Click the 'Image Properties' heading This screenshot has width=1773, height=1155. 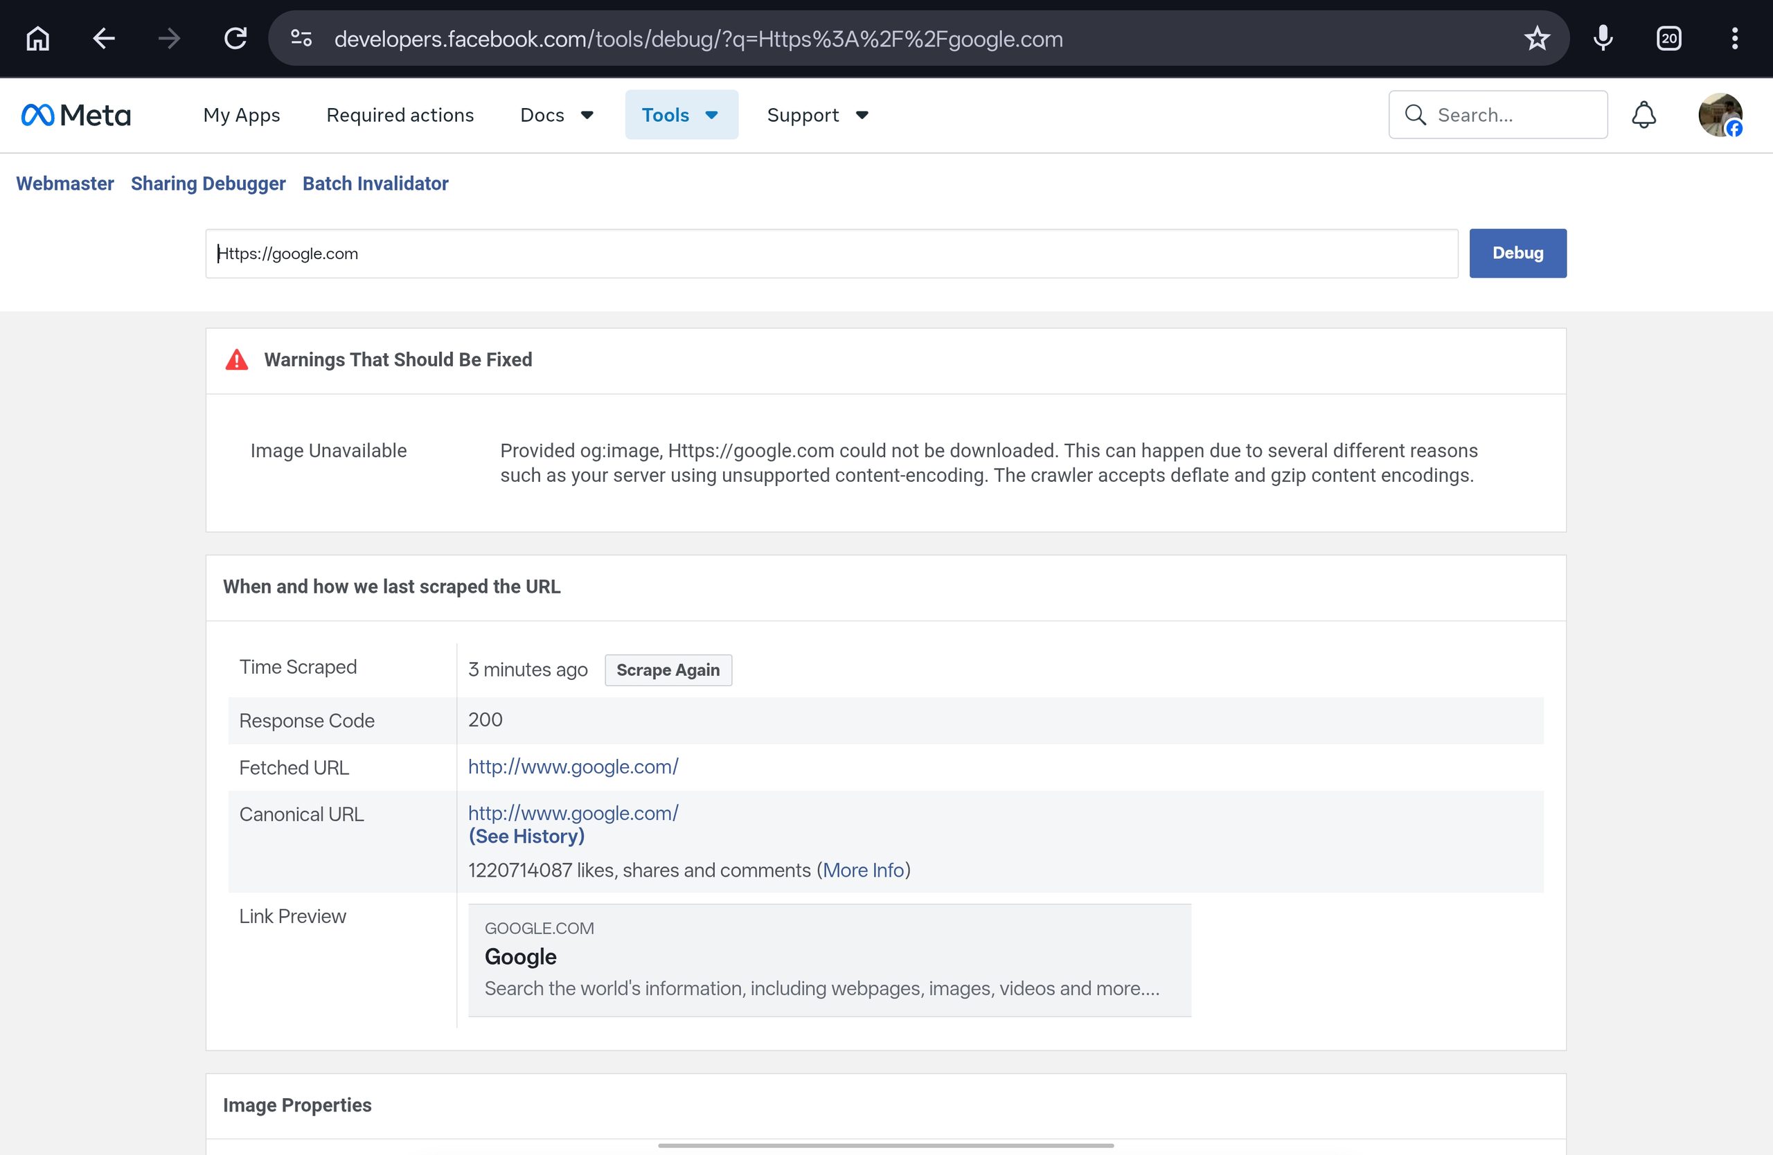click(297, 1105)
